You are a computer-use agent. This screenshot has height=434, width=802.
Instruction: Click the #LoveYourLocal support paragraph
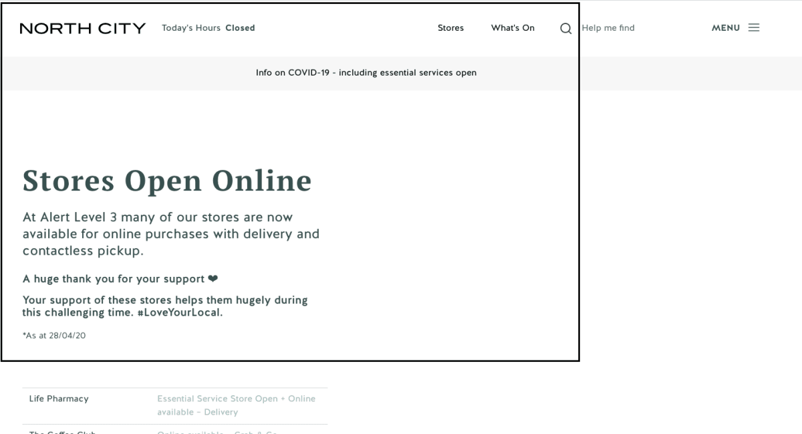click(165, 306)
